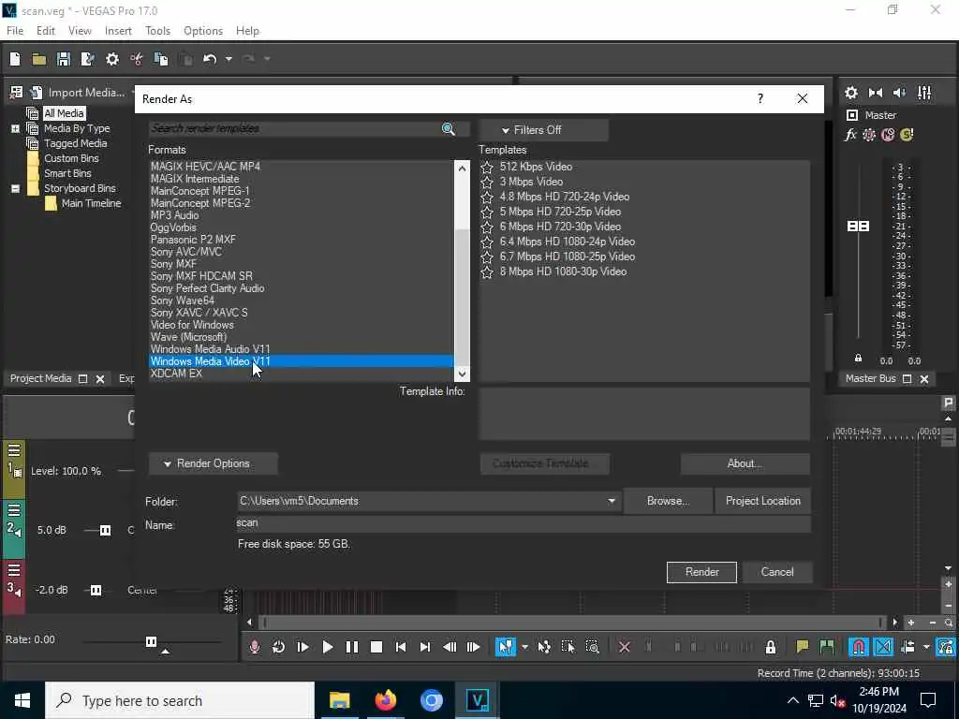The image size is (959, 719).
Task: Select the Envelope Edit tool icon
Action: point(544,647)
